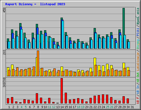This screenshot has height=110, width=141.
Task: Click day label '26' on the x-axis
Action: pos(112,107)
